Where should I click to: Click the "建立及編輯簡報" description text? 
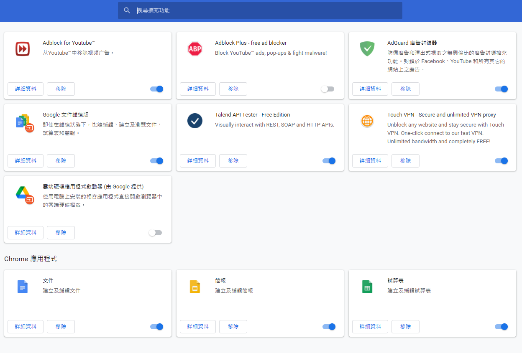coord(234,291)
